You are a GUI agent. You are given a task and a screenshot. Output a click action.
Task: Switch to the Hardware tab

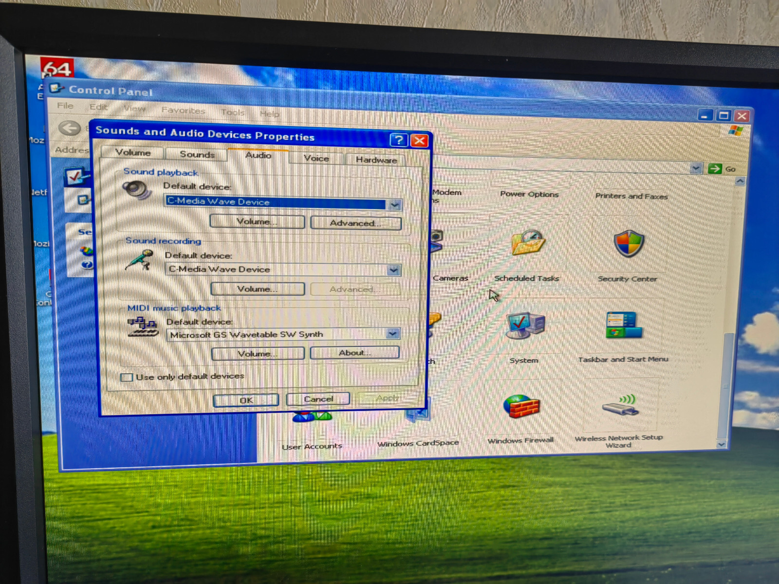click(376, 160)
